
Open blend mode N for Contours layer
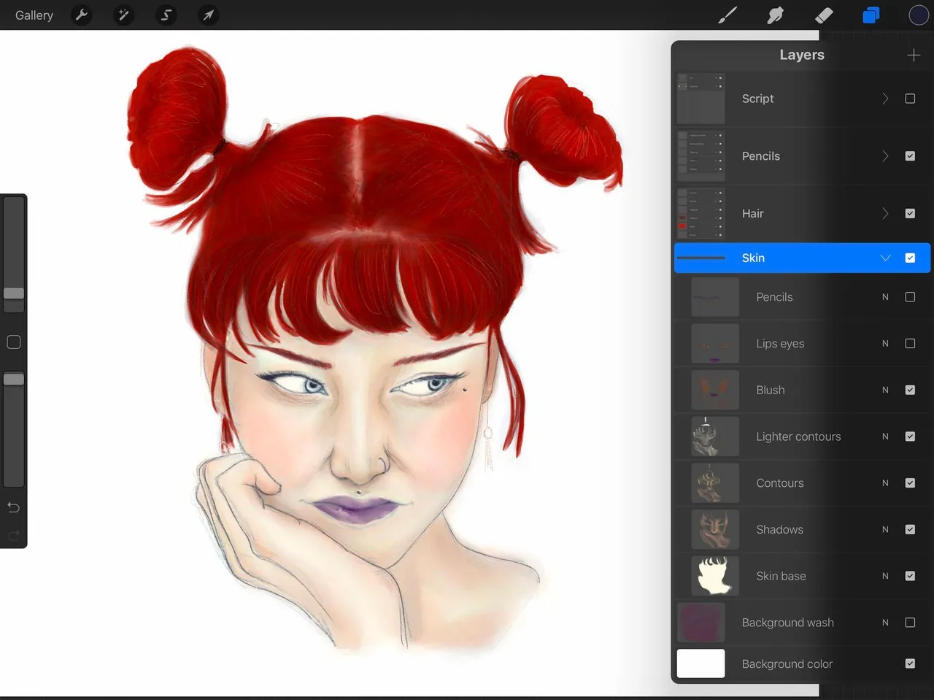coord(885,483)
